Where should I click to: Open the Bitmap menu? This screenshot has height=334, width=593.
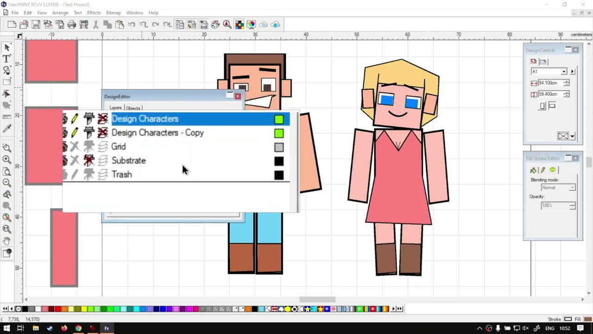click(x=113, y=13)
